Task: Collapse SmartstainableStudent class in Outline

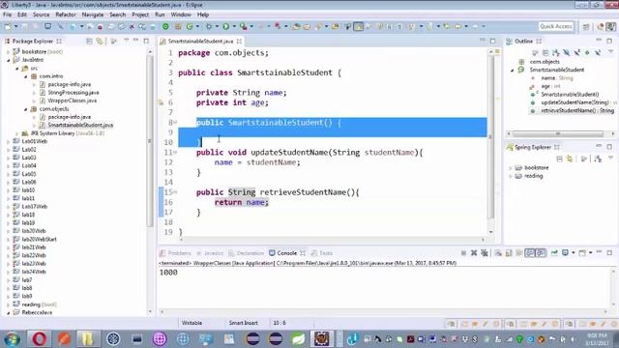Action: point(513,71)
